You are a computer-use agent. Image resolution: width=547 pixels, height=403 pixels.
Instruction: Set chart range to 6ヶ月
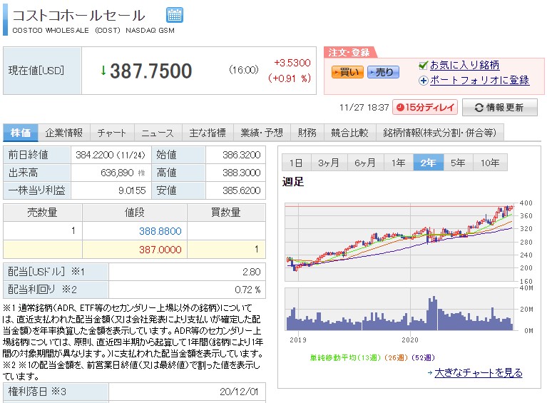pyautogui.click(x=365, y=163)
